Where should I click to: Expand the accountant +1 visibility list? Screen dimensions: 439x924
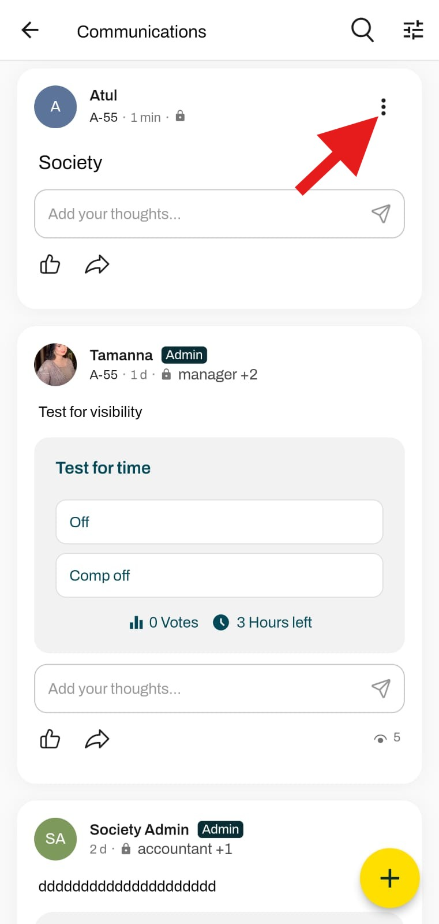[x=185, y=849]
